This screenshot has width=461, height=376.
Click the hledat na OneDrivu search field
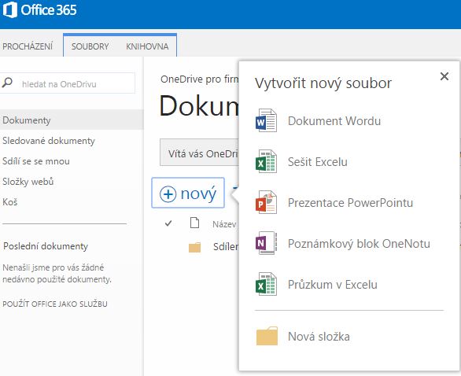[x=68, y=83]
